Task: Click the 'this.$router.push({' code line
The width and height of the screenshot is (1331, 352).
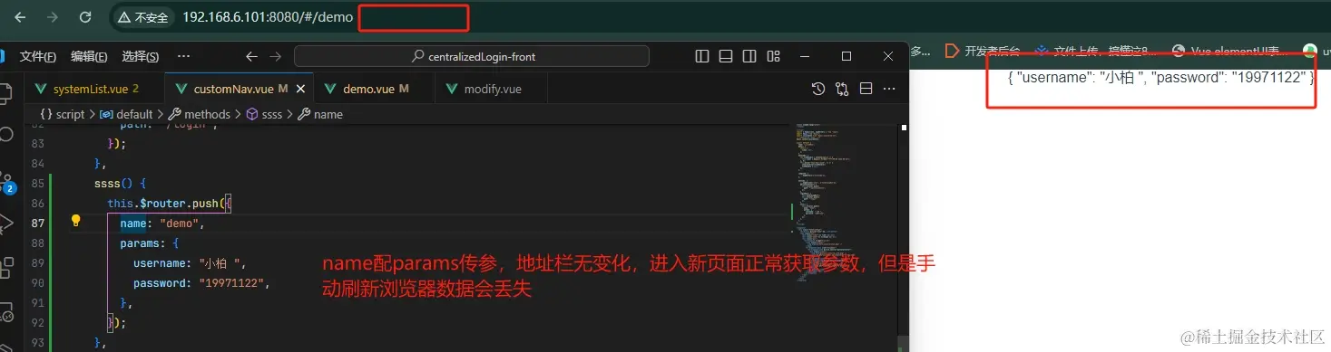Action: (169, 203)
